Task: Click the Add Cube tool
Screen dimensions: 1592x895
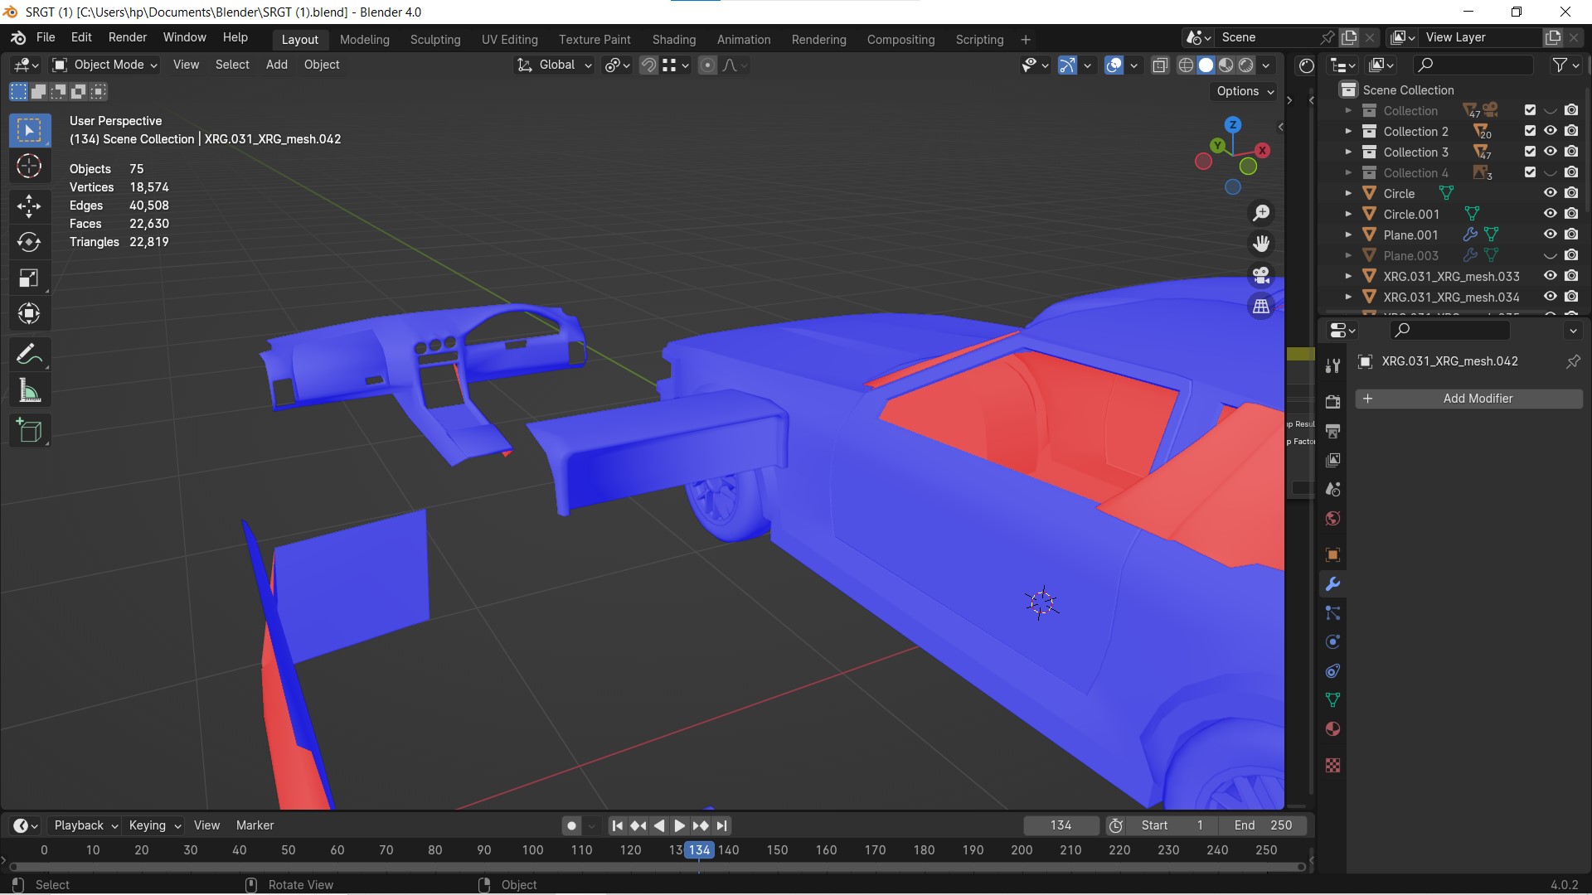Action: pyautogui.click(x=29, y=431)
